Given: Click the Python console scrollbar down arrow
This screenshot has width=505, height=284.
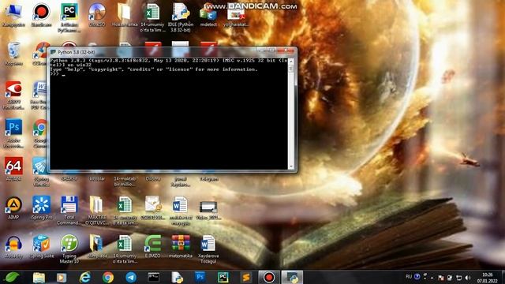Looking at the screenshot, I should 291,166.
